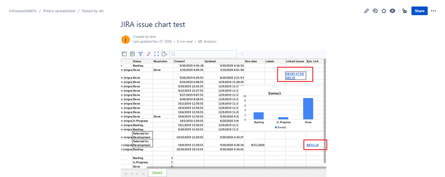Click the page title JIRA issue chart test
This screenshot has width=445, height=177.
click(153, 24)
